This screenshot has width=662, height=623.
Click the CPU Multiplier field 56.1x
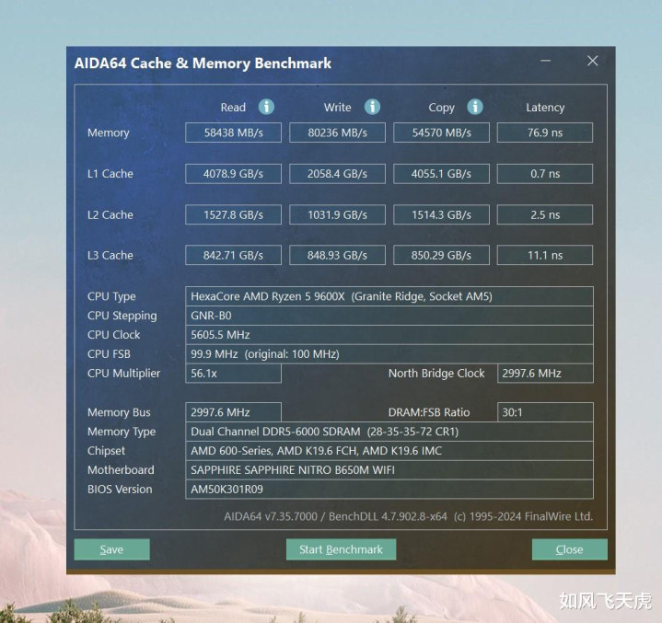234,373
